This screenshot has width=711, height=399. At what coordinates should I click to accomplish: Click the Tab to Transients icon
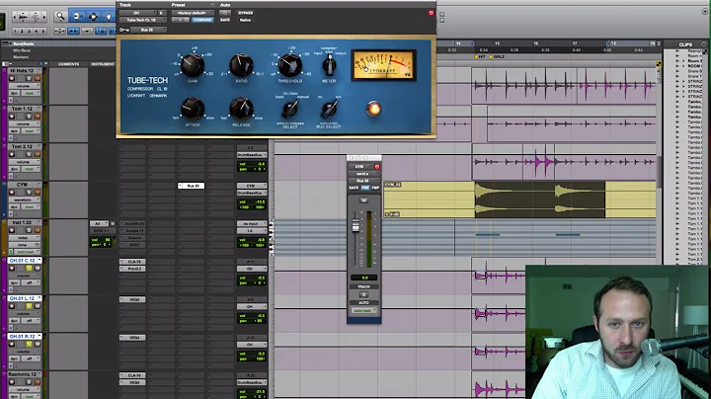coord(73,31)
